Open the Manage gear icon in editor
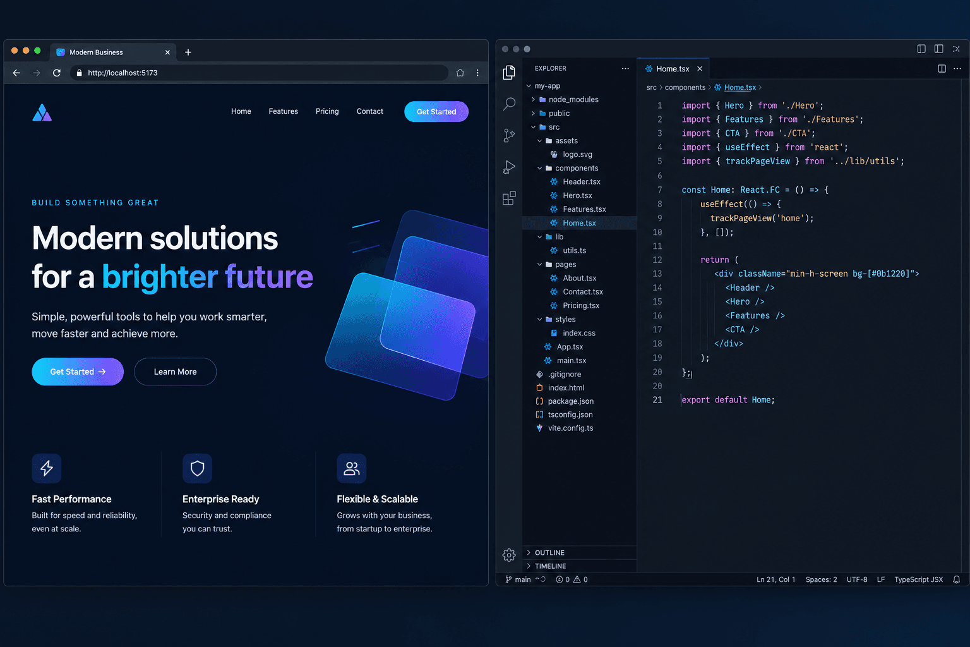970x647 pixels. click(509, 555)
